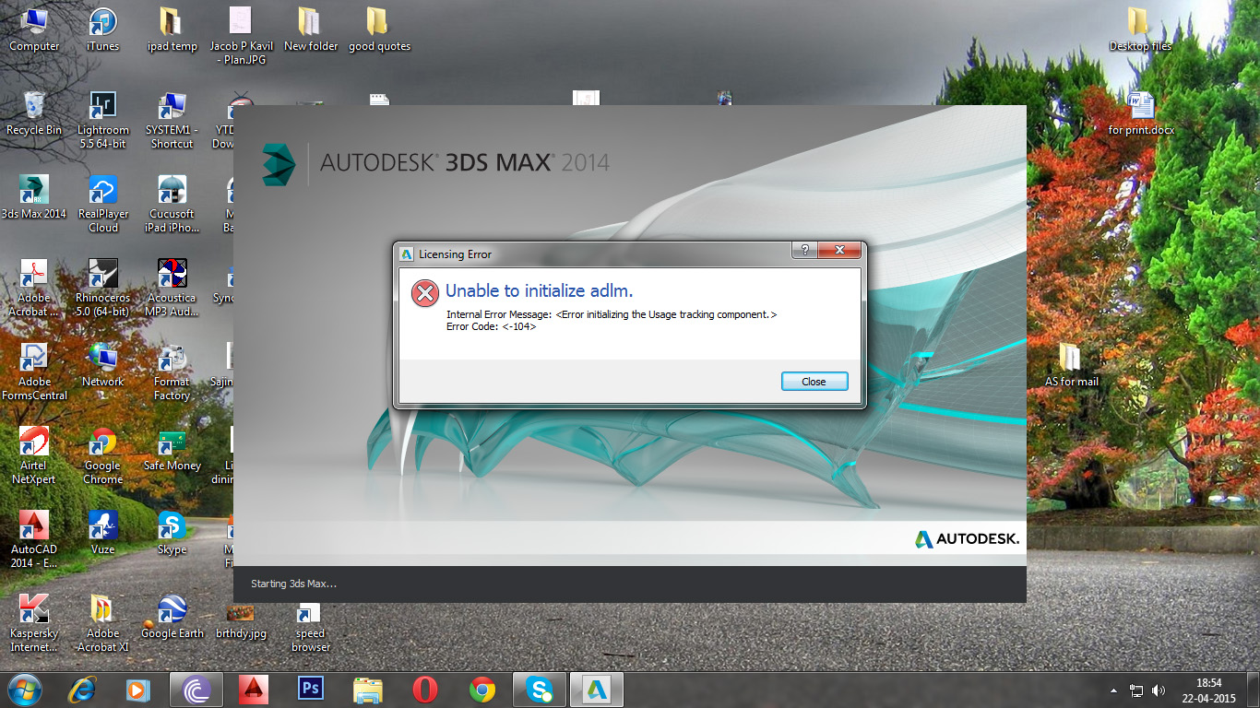Switch to BitTorrent in the taskbar
1260x708 pixels.
196,690
